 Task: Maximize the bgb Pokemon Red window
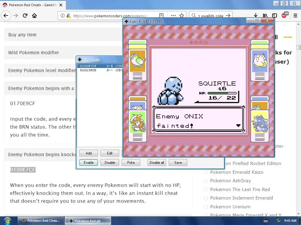point(257,20)
